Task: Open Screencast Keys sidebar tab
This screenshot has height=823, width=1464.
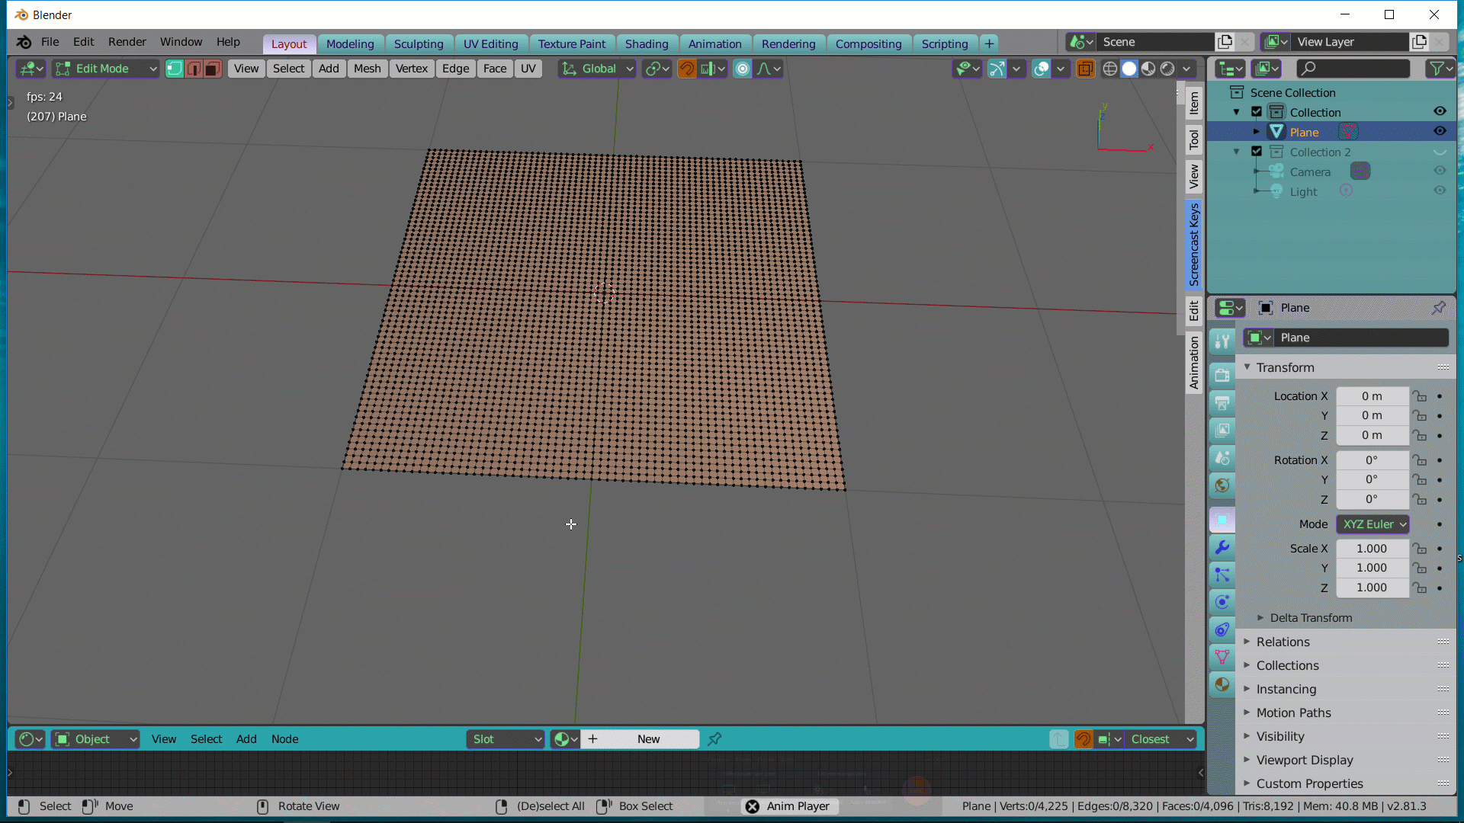Action: pyautogui.click(x=1194, y=245)
